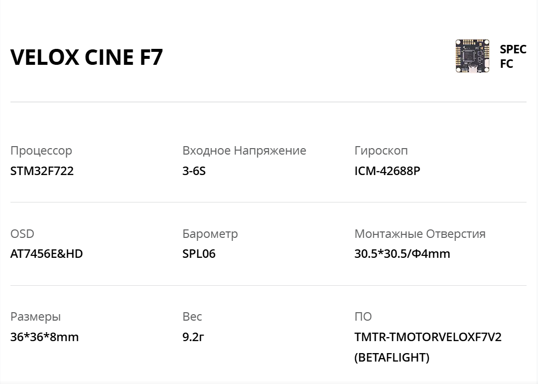Click the Барометр label
The width and height of the screenshot is (538, 384).
210,234
